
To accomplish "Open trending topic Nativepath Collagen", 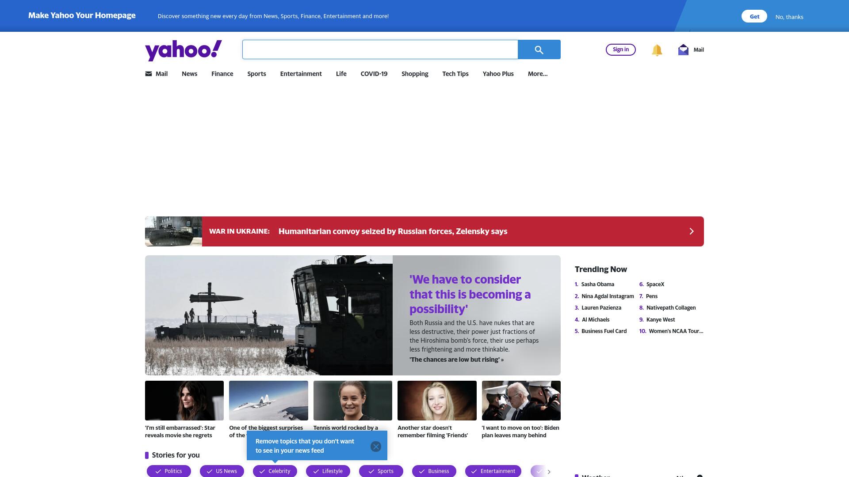I will pyautogui.click(x=671, y=308).
